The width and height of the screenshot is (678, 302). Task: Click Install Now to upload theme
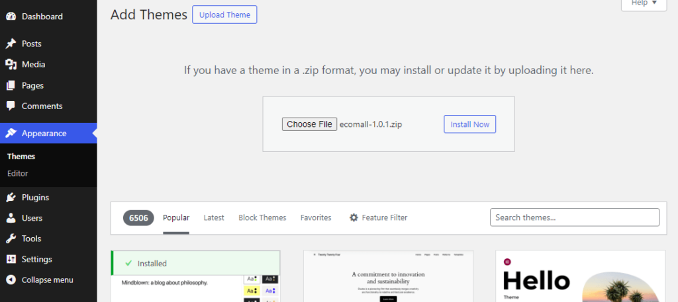[469, 124]
